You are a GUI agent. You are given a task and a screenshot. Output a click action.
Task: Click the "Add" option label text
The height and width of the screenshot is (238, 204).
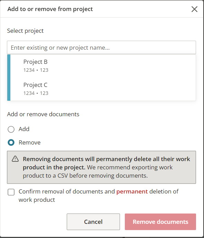(24, 129)
